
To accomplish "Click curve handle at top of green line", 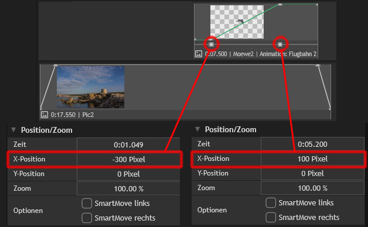I will 280,5.
